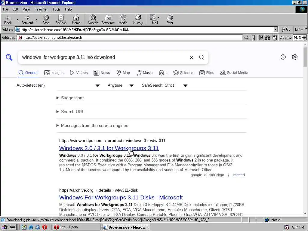Print the page using Print button
This screenshot has width=308, height=231.
point(170,20)
